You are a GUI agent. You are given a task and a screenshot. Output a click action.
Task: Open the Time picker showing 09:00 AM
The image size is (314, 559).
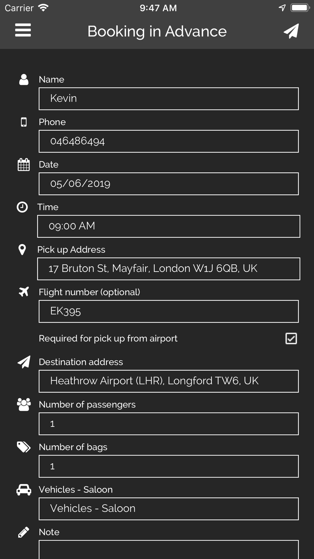(x=169, y=226)
